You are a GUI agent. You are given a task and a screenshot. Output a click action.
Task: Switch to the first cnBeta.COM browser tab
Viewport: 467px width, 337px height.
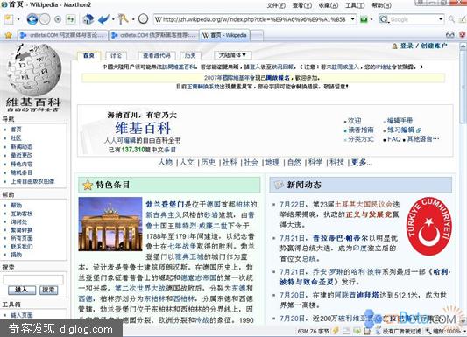coord(63,35)
